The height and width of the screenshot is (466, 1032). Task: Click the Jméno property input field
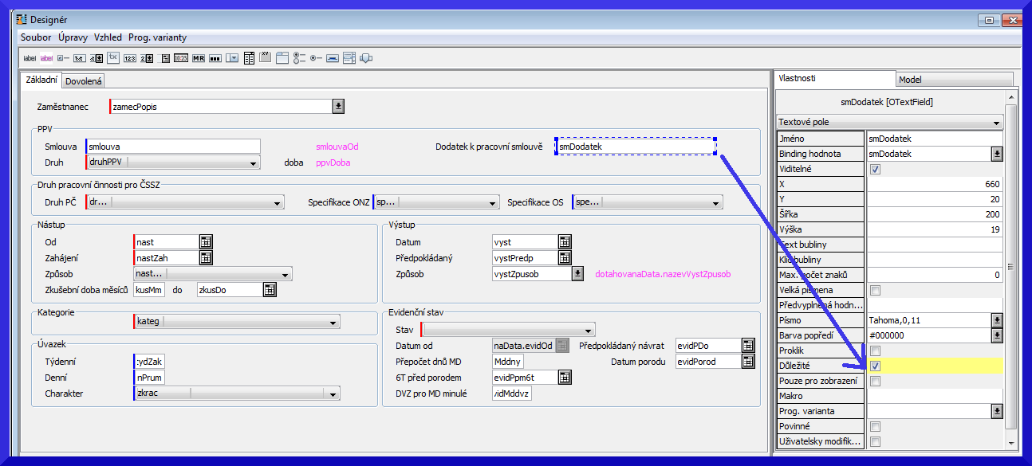pyautogui.click(x=933, y=139)
